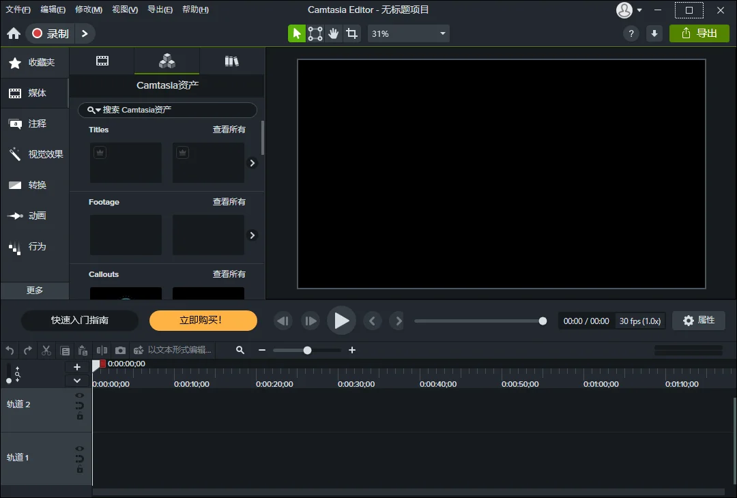Click the green 导出 export button
737x498 pixels.
699,33
